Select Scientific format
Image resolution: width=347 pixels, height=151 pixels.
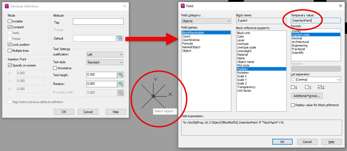click(298, 53)
